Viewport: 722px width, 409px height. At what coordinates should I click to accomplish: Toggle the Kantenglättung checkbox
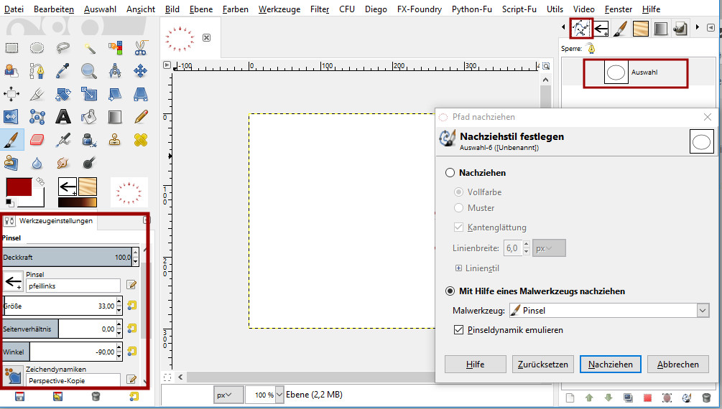pyautogui.click(x=458, y=227)
